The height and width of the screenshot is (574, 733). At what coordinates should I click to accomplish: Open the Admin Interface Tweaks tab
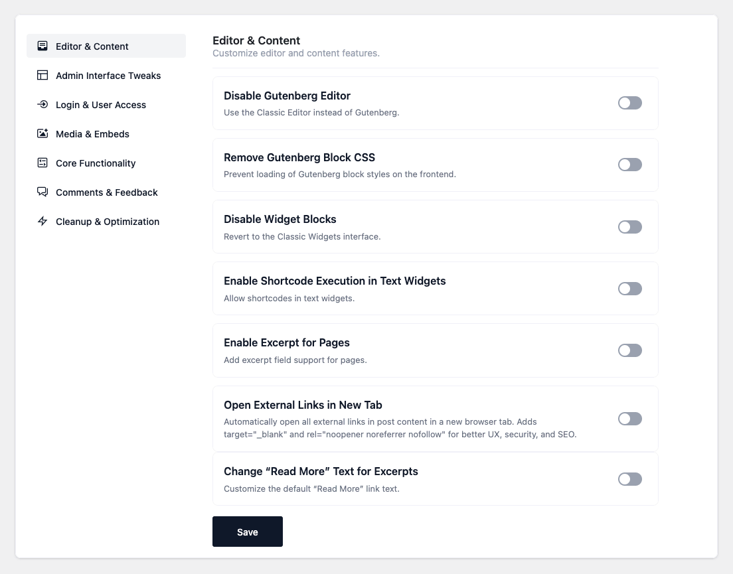108,76
